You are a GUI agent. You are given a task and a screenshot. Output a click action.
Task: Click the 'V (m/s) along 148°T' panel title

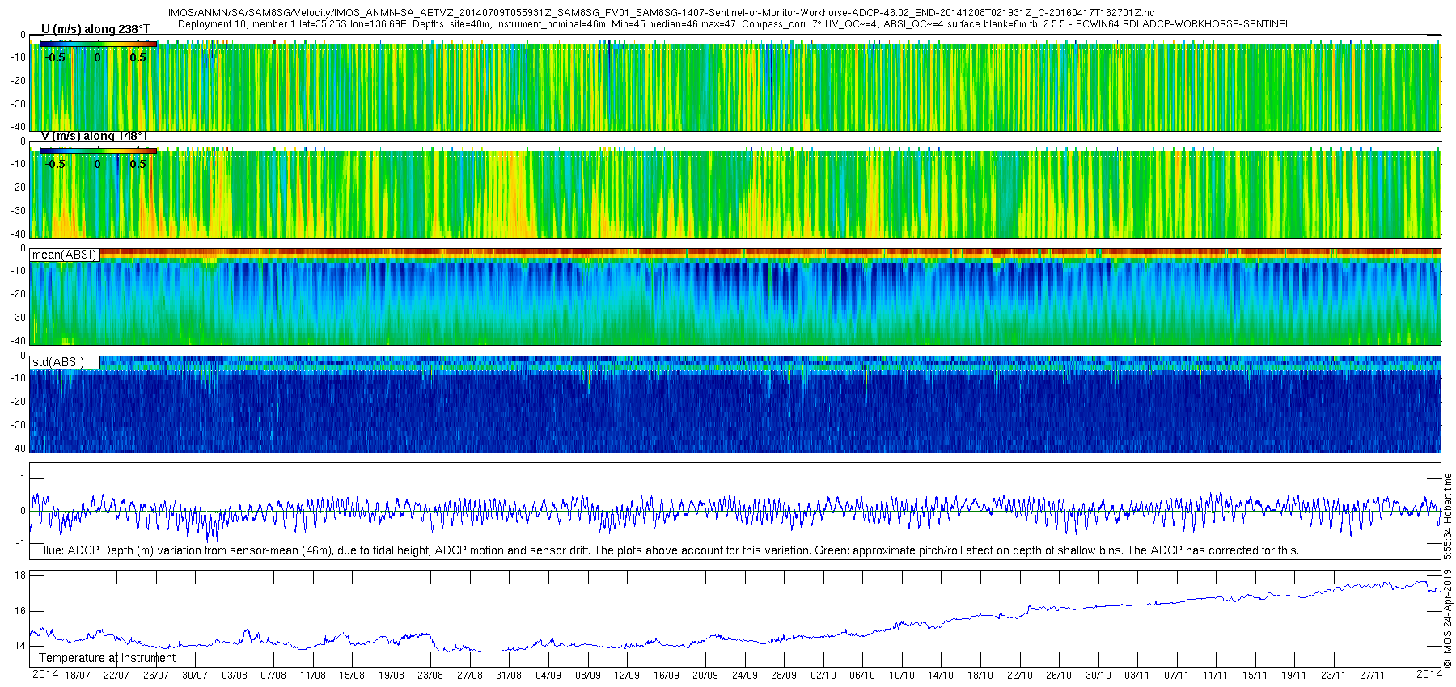94,136
